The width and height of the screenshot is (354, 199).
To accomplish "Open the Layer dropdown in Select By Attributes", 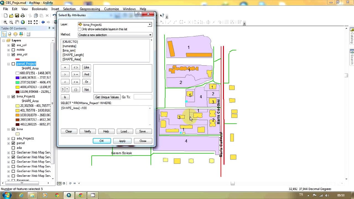I will click(x=150, y=25).
